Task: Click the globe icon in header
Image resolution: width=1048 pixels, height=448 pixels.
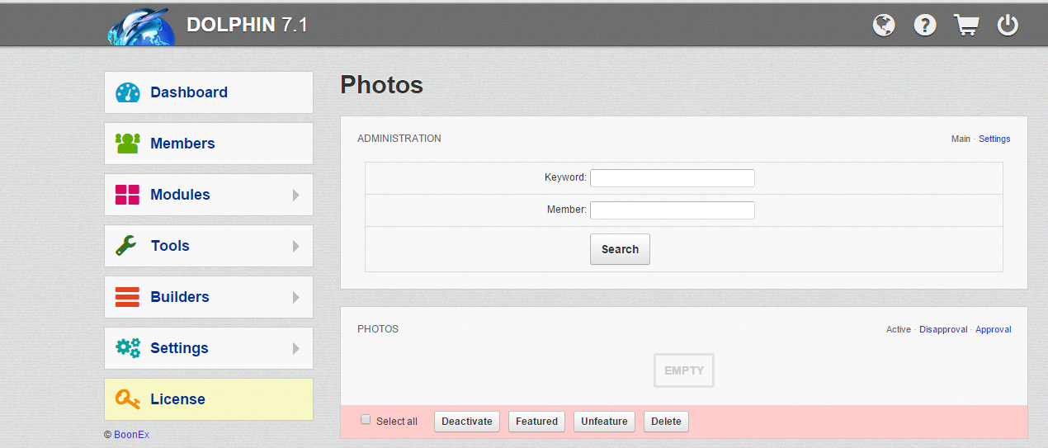Action: pos(884,26)
